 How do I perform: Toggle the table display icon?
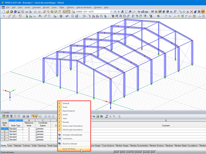pos(68,12)
